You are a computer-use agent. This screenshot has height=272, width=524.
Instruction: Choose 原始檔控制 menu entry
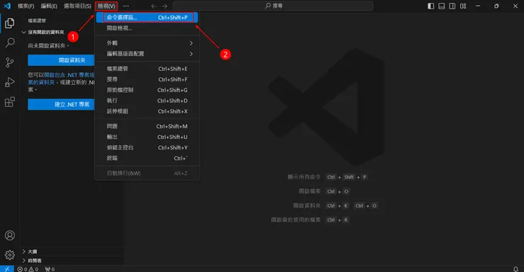[x=147, y=90]
